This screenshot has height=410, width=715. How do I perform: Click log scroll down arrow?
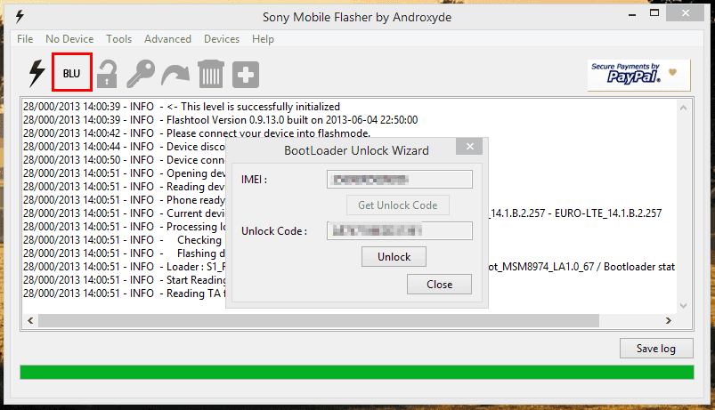(x=683, y=306)
